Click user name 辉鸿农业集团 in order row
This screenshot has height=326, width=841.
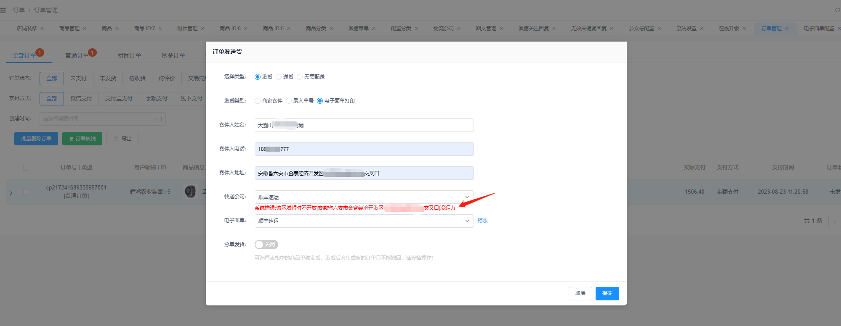pyautogui.click(x=146, y=192)
